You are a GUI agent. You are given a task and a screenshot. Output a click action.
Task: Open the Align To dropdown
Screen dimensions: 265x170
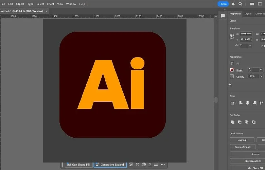[x=233, y=103]
